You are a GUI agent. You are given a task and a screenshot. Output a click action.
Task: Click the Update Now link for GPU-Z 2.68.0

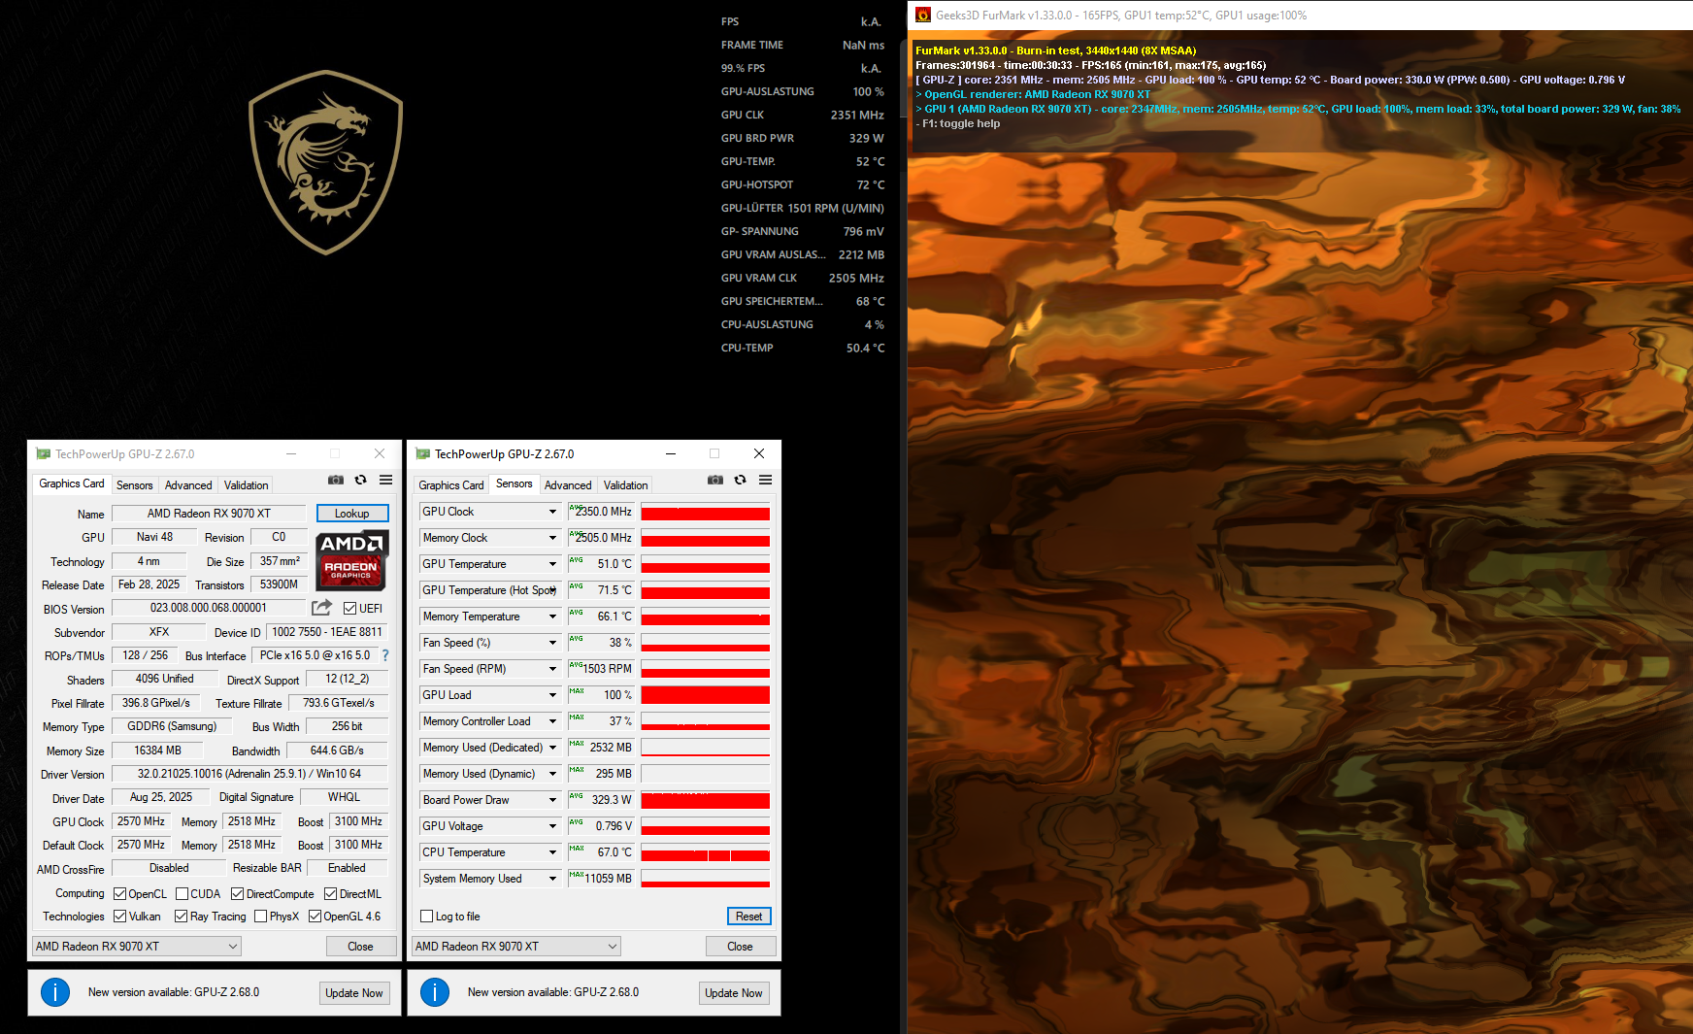[354, 992]
